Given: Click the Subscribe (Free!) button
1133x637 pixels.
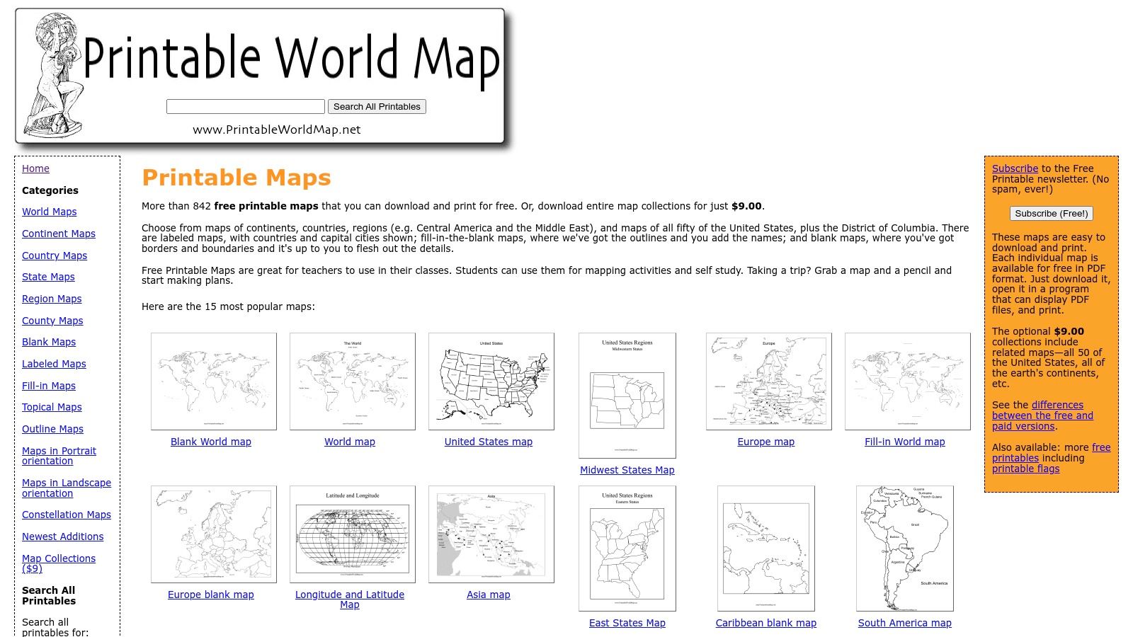Looking at the screenshot, I should [1052, 213].
